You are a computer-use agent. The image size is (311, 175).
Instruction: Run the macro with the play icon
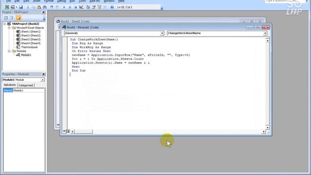(64, 7)
